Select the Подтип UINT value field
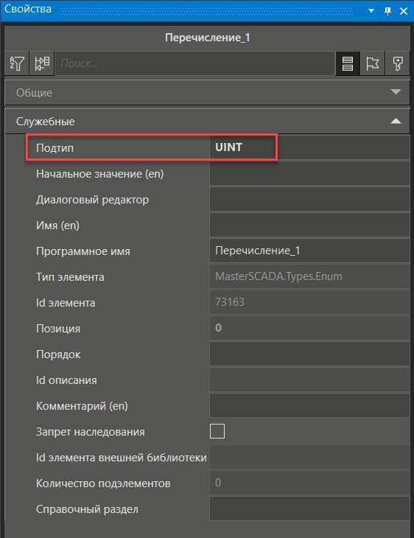Viewport: 414px width, 538px height. click(309, 147)
